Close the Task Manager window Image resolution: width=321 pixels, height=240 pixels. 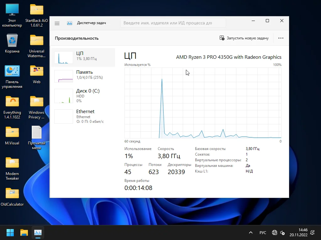(282, 21)
